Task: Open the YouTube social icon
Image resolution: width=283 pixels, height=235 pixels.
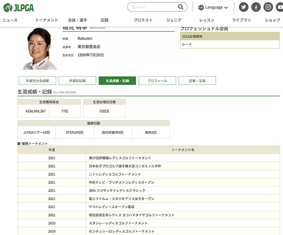Action: [x=280, y=7]
